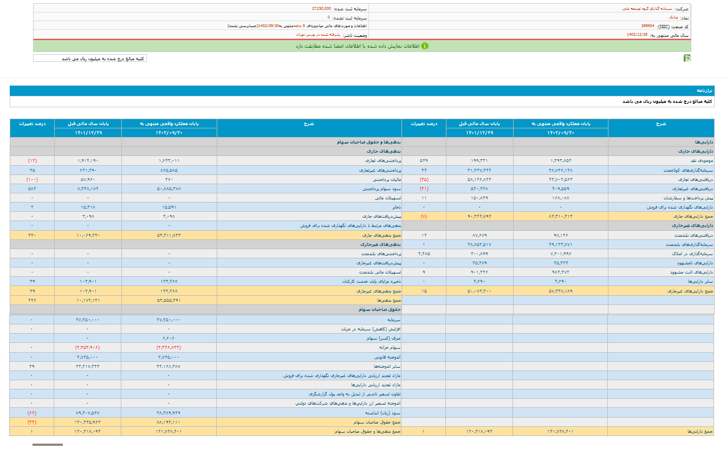The height and width of the screenshot is (468, 726).
Task: Click the ذخیره مزایای پایان خدمت کارکنان label
Action: pyautogui.click(x=372, y=281)
